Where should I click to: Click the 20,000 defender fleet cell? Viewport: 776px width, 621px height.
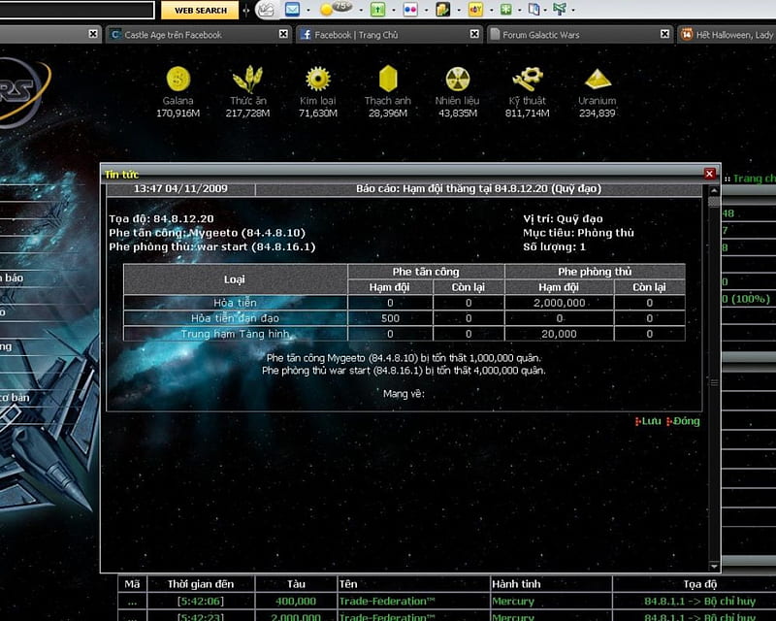point(560,334)
